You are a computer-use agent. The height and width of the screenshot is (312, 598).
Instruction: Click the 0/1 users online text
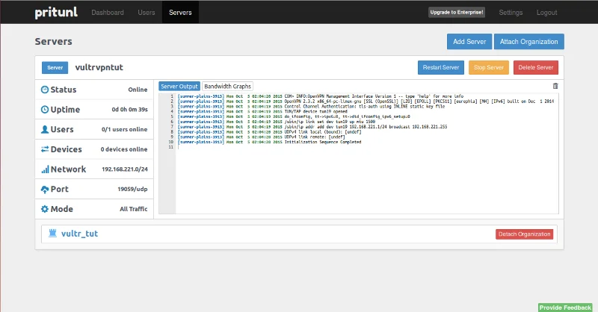coord(124,130)
